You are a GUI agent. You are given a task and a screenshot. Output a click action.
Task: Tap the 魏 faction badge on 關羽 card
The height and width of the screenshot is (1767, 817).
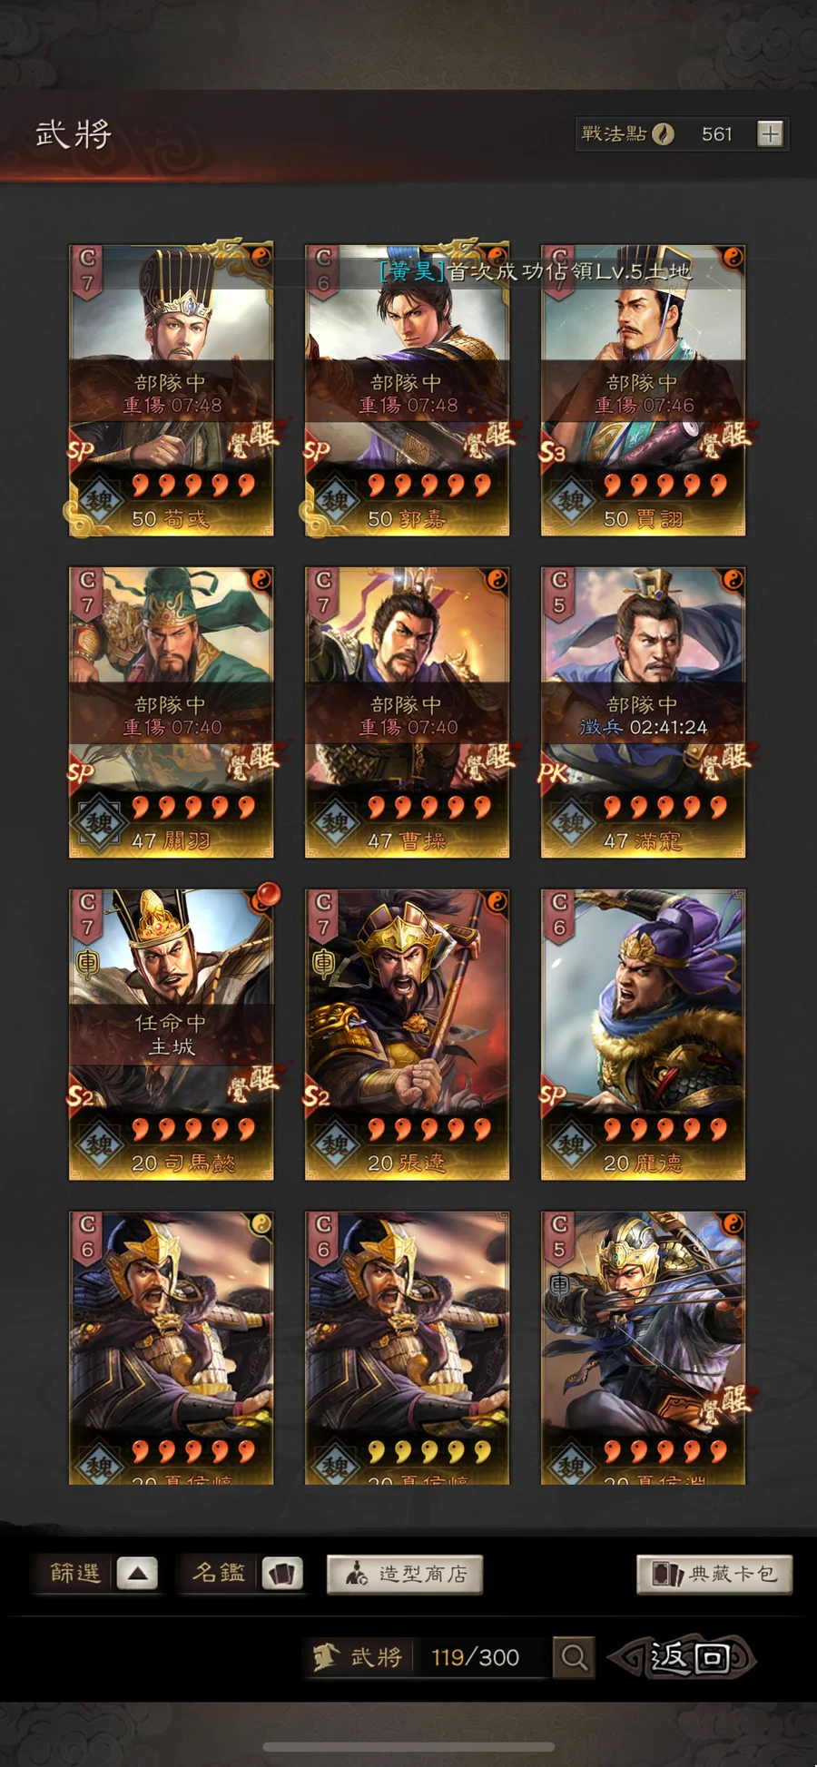tap(99, 823)
